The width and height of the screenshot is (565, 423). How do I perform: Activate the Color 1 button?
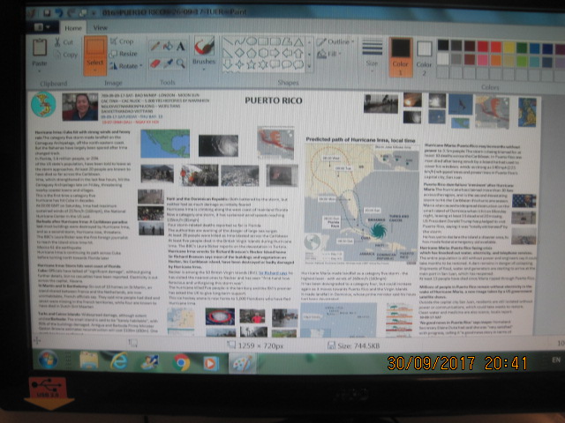tap(401, 56)
